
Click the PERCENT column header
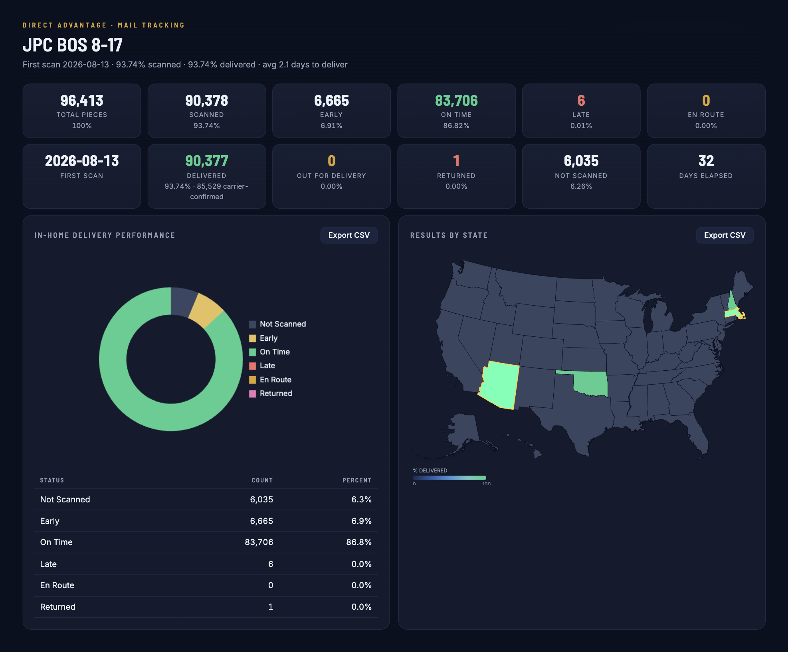(357, 480)
